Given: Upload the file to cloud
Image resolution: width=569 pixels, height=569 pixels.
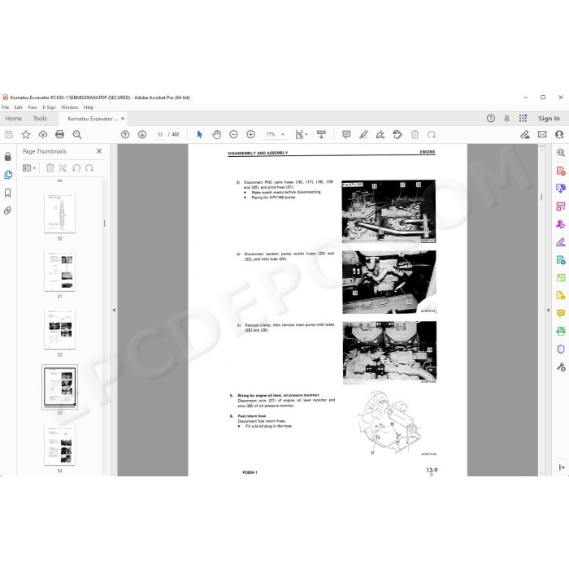Looking at the screenshot, I should click(x=43, y=135).
